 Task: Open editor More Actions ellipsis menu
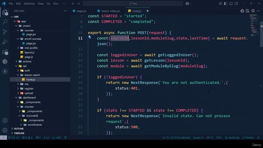pyautogui.click(x=258, y=11)
